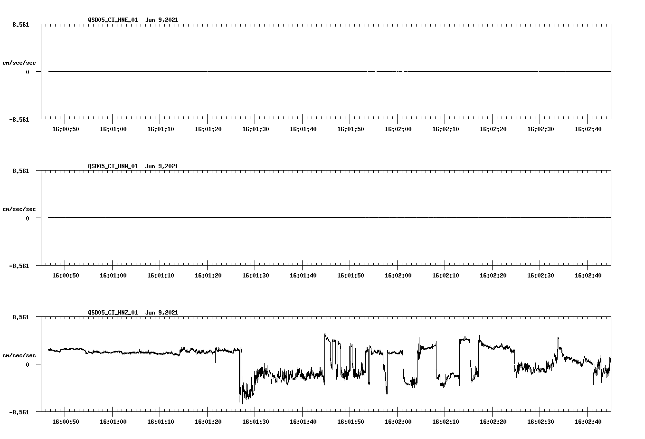Click 16:01:20 time label under HNZ plot

[x=208, y=422]
